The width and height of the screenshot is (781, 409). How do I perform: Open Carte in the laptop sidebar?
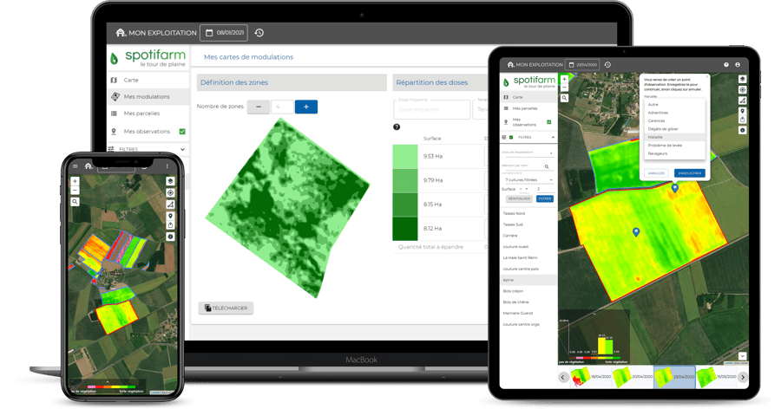[148, 80]
